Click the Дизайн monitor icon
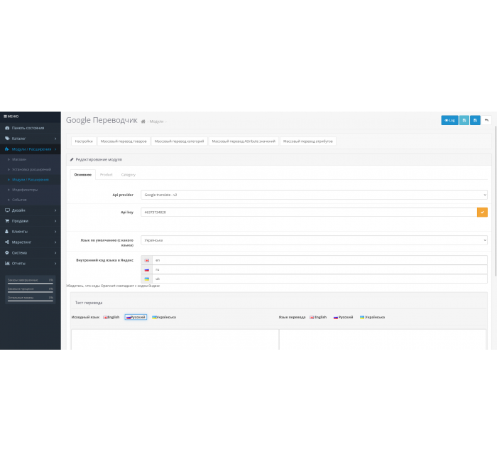 pos(7,210)
